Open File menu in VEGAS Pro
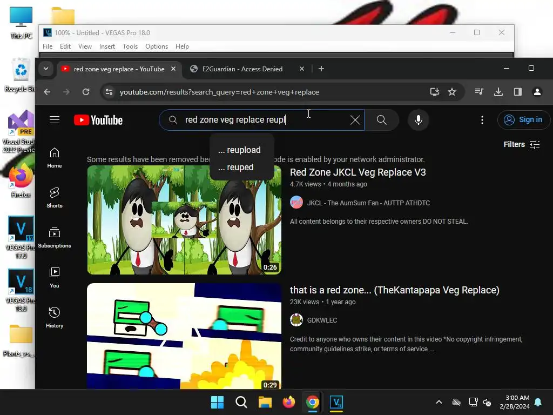The image size is (553, 415). 48,46
